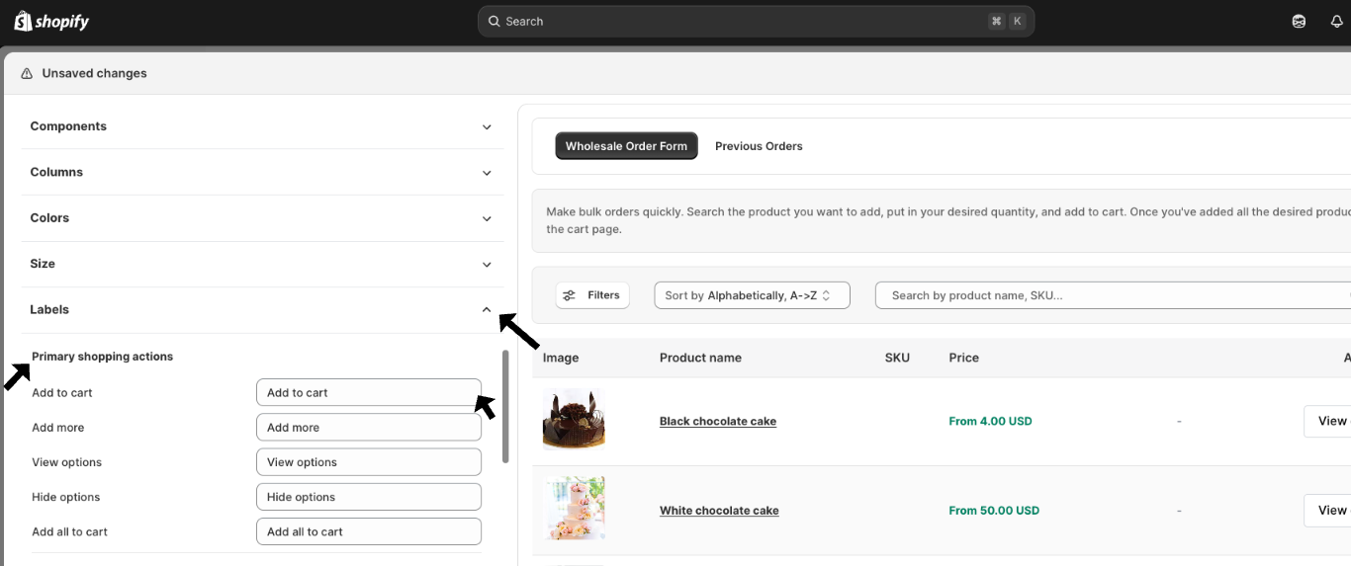Open the notifications bell
The image size is (1351, 566).
1336,21
